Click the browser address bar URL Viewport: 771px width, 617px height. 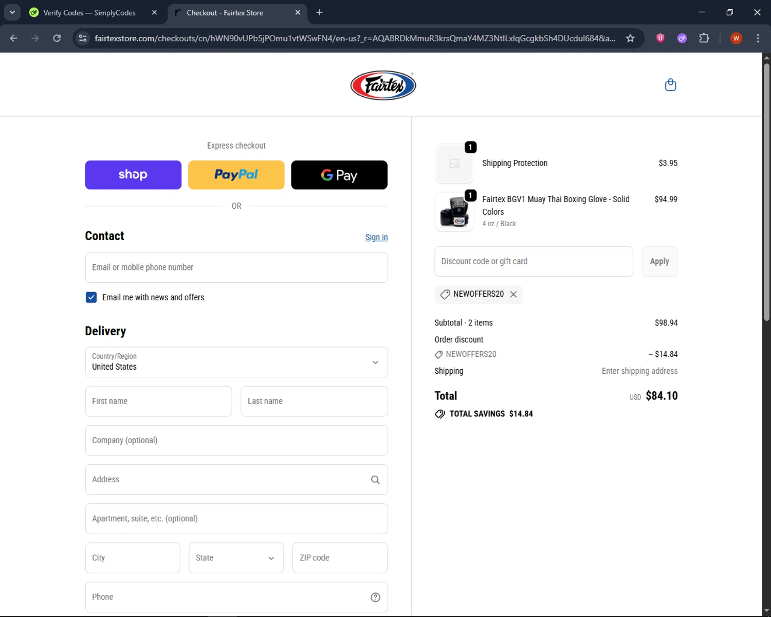tap(355, 38)
